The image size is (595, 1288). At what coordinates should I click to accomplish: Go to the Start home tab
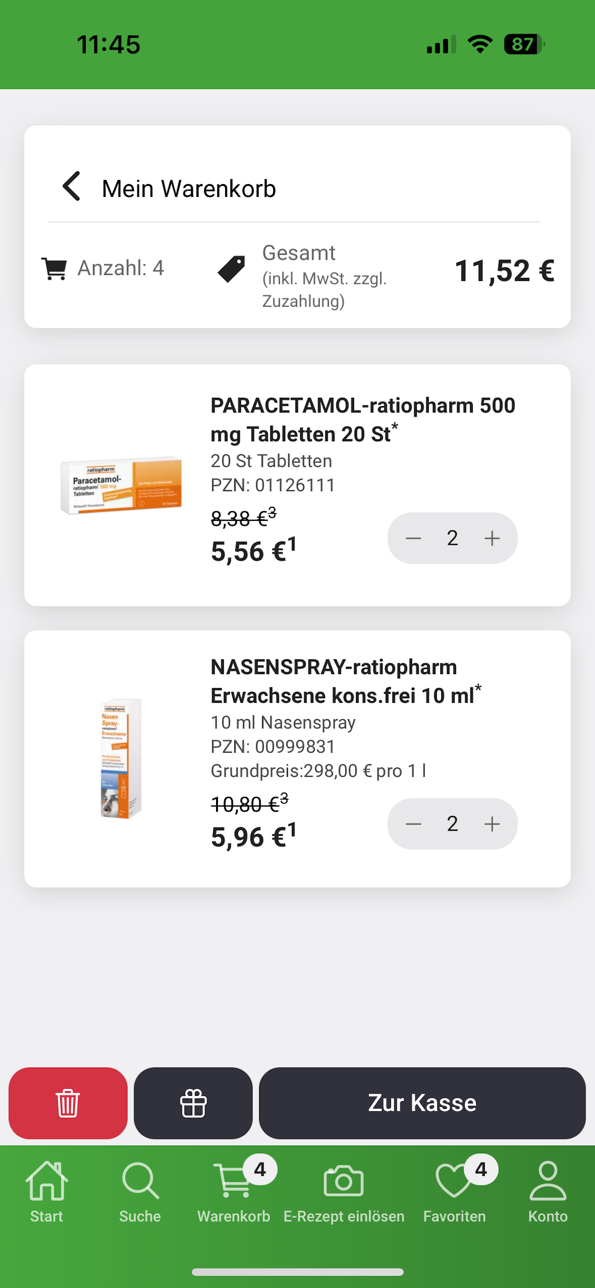pyautogui.click(x=46, y=1193)
